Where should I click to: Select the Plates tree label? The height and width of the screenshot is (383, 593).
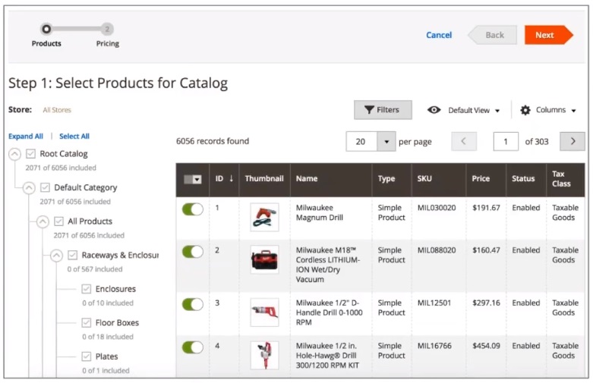pyautogui.click(x=106, y=356)
